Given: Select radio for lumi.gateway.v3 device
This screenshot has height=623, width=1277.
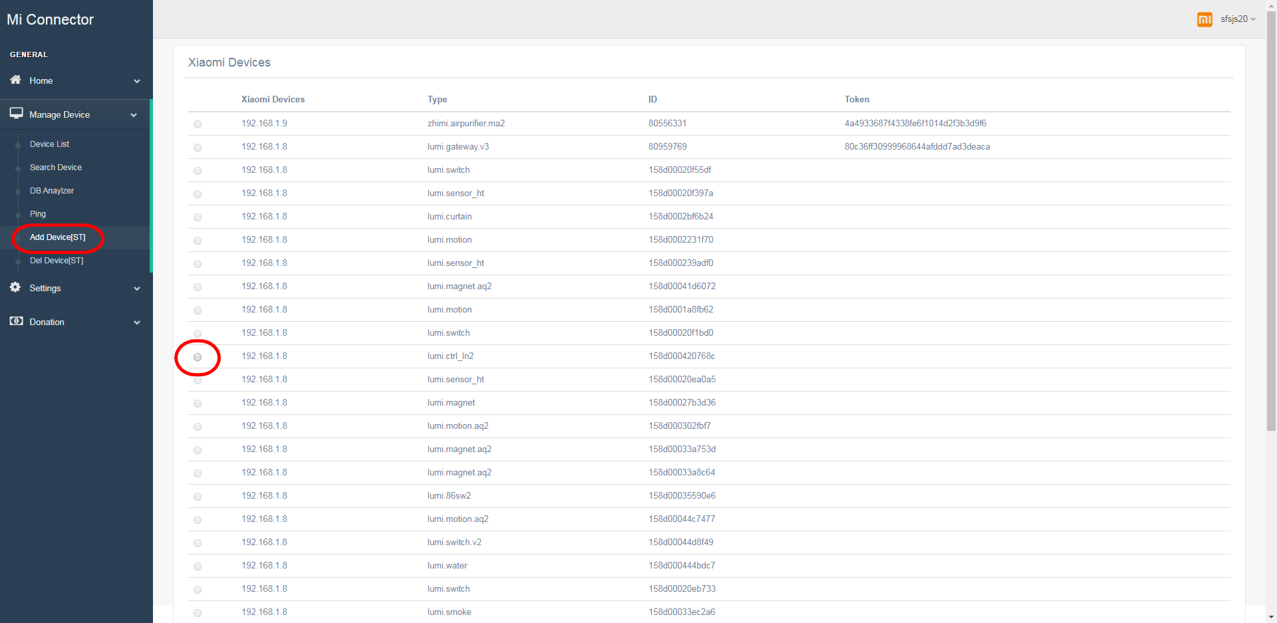Looking at the screenshot, I should pyautogui.click(x=198, y=148).
